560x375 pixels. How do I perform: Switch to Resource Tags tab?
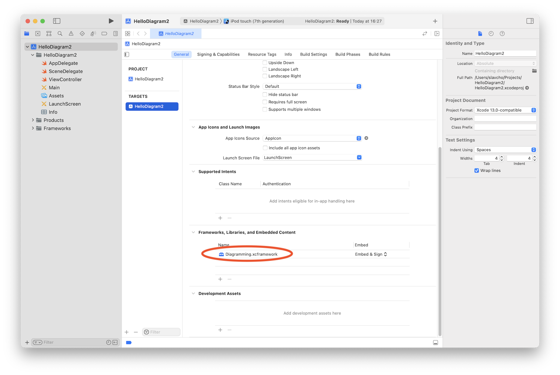pyautogui.click(x=262, y=54)
